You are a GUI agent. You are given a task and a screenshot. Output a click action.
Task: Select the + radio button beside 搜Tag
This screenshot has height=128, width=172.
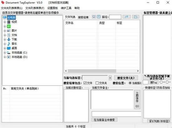pos(161,82)
